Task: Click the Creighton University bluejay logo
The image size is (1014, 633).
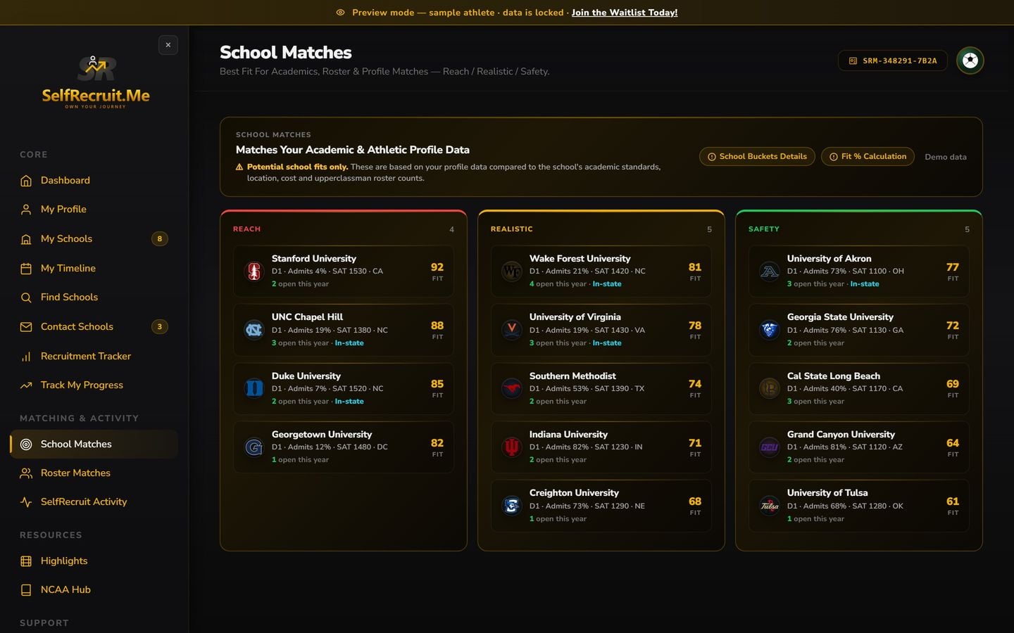Action: pyautogui.click(x=512, y=505)
